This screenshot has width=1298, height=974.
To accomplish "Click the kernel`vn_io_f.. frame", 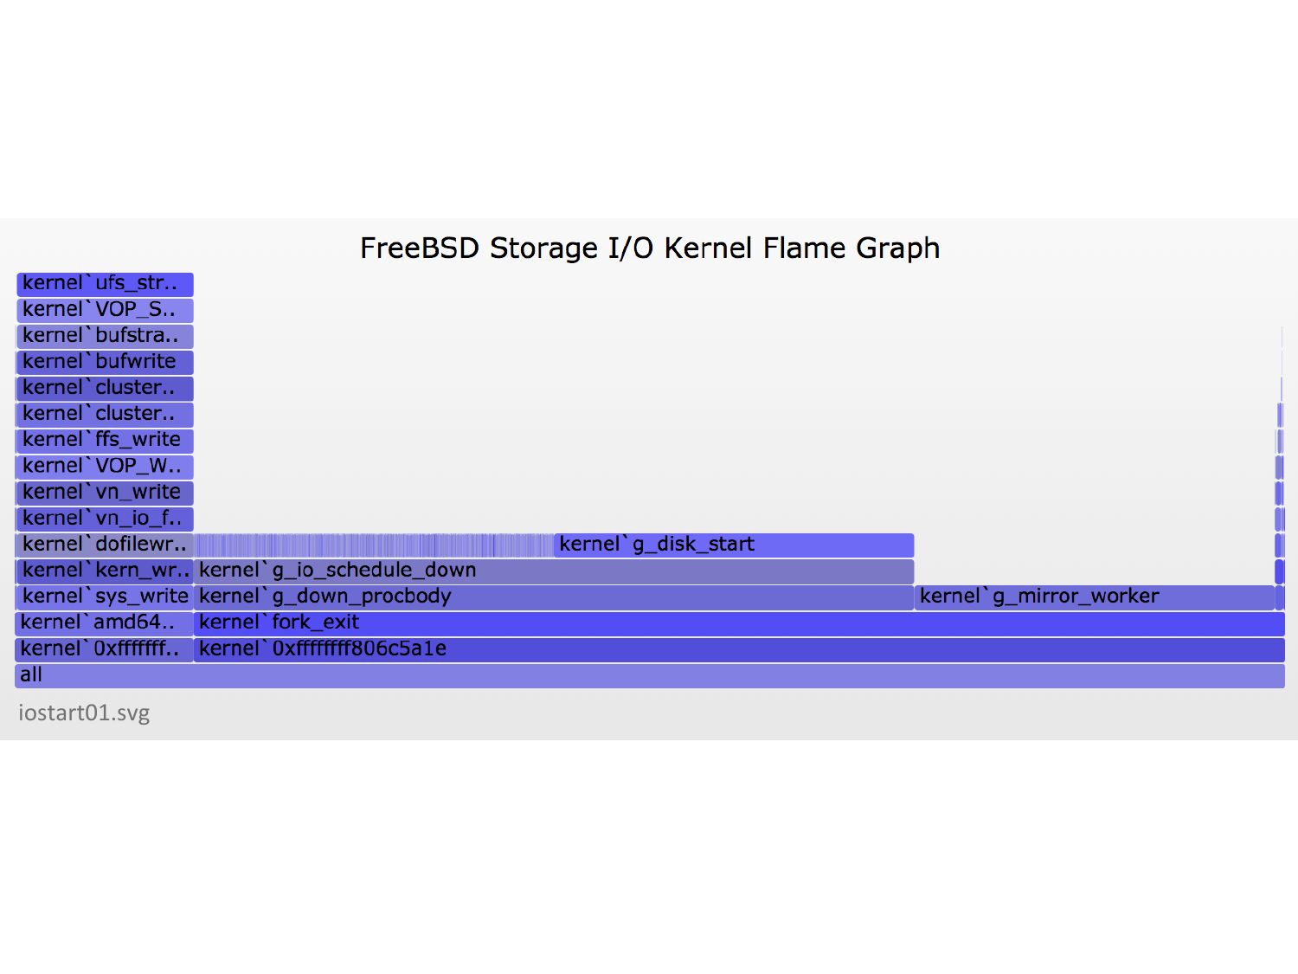I will coord(105,519).
